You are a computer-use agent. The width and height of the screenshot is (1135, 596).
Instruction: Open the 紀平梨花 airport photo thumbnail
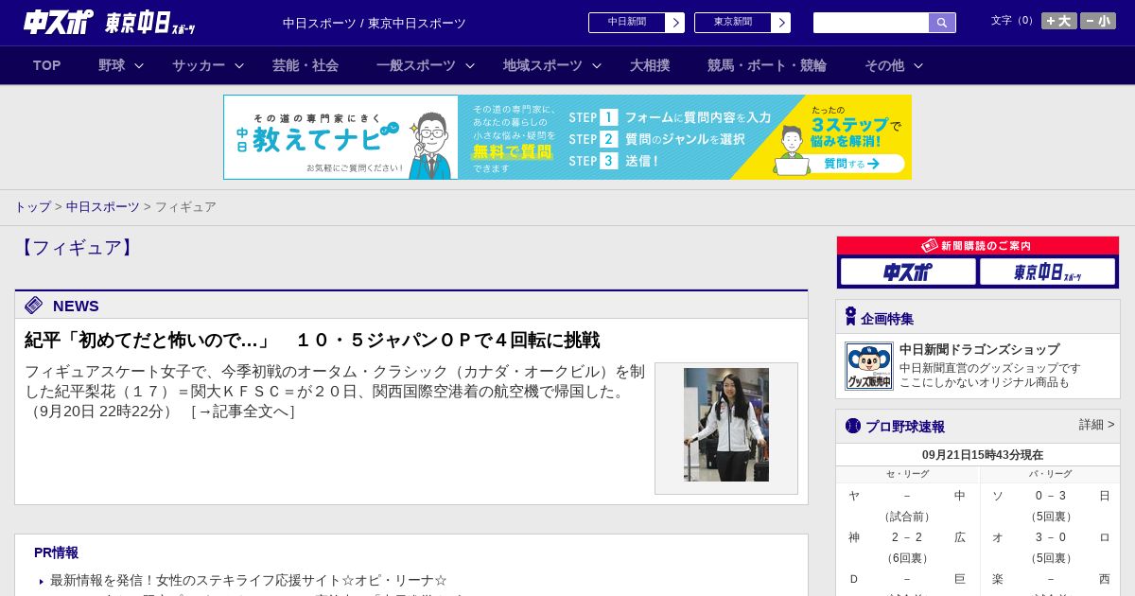click(x=726, y=425)
